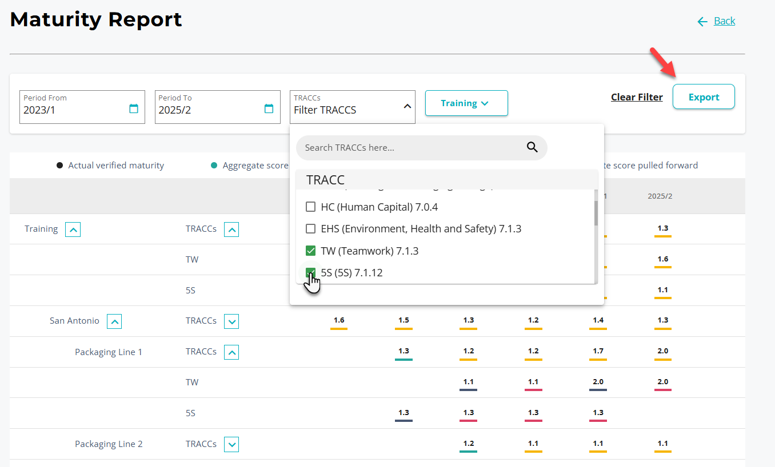Click the TRACC list header
Viewport: 775px width, 467px height.
[x=326, y=180]
